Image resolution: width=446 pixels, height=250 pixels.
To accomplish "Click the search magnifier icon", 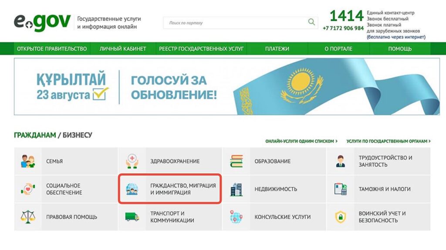I will pyautogui.click(x=311, y=22).
